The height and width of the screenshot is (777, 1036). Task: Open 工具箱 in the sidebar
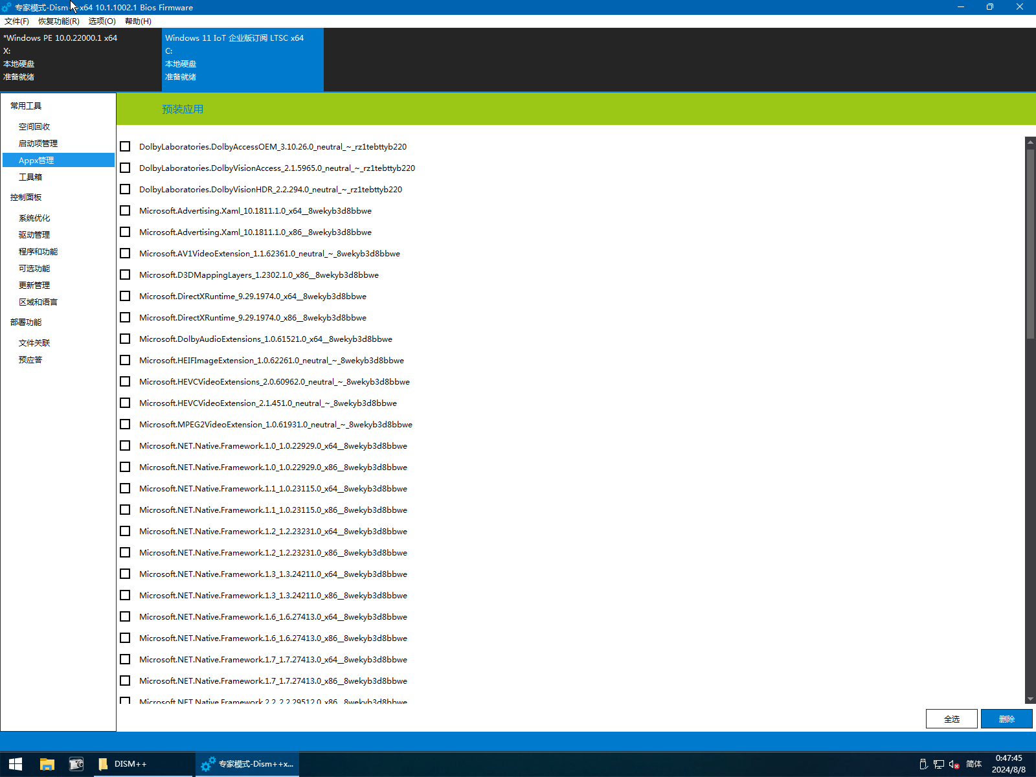(x=30, y=177)
